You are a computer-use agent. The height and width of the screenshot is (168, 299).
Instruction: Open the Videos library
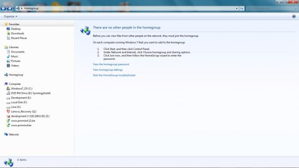point(15,66)
